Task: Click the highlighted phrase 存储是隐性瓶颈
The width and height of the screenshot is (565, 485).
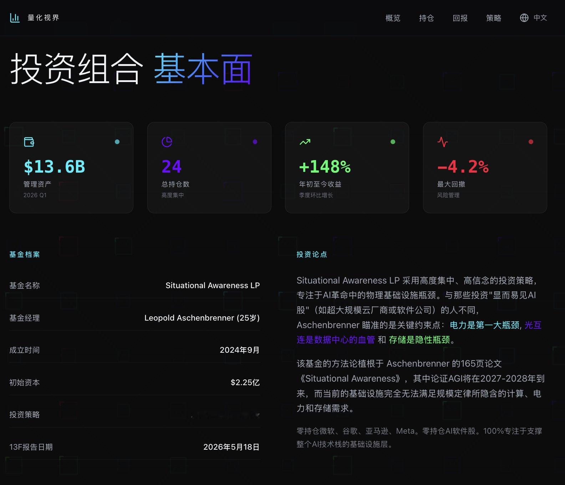Action: tap(419, 339)
